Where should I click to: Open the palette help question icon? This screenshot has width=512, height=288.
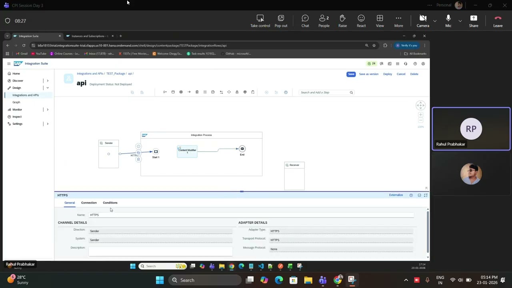click(286, 92)
